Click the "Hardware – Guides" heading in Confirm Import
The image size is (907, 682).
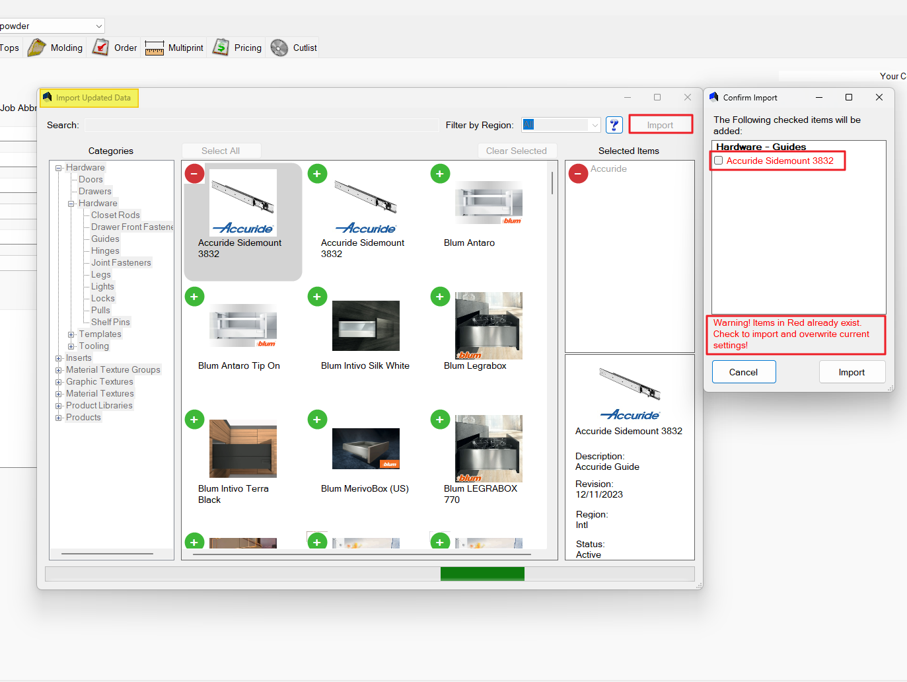[761, 147]
